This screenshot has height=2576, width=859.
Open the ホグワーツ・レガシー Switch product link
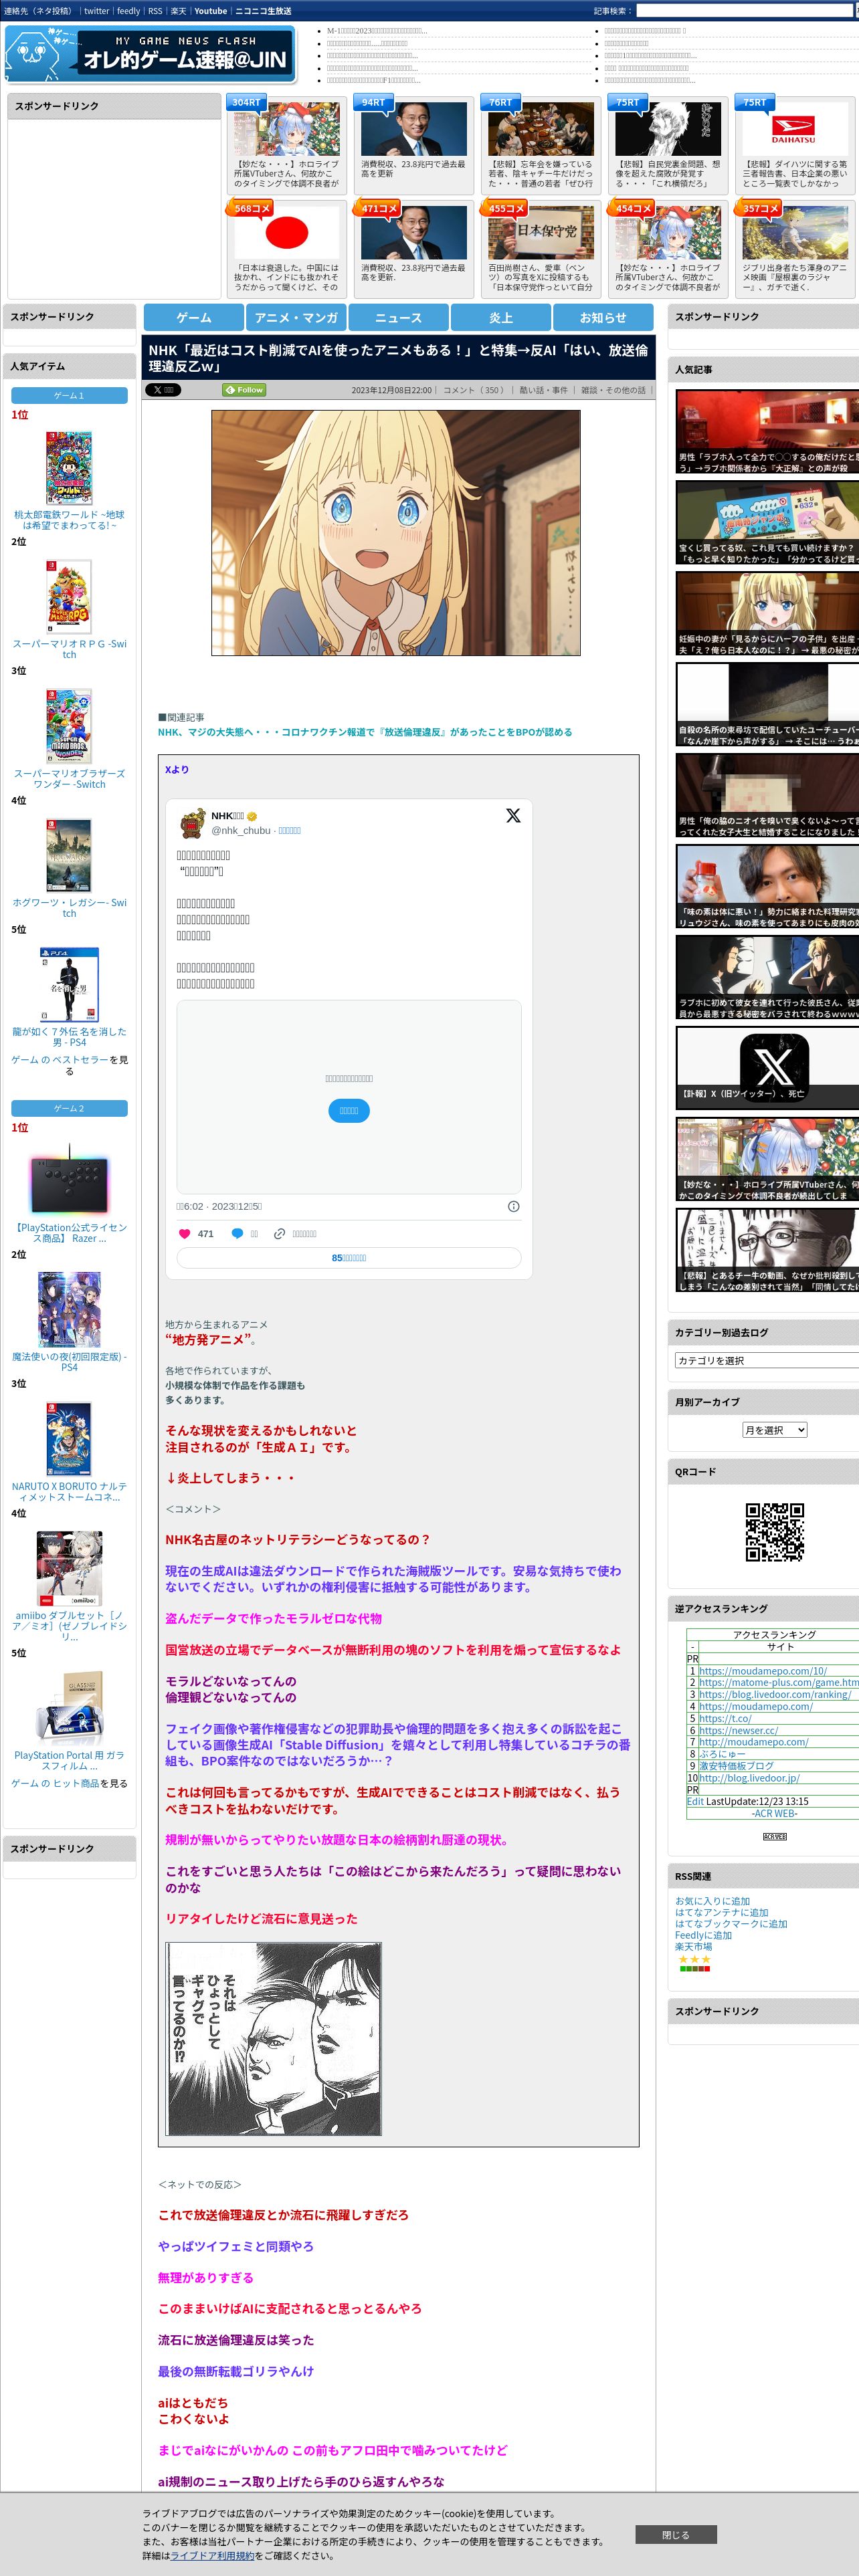tap(69, 907)
